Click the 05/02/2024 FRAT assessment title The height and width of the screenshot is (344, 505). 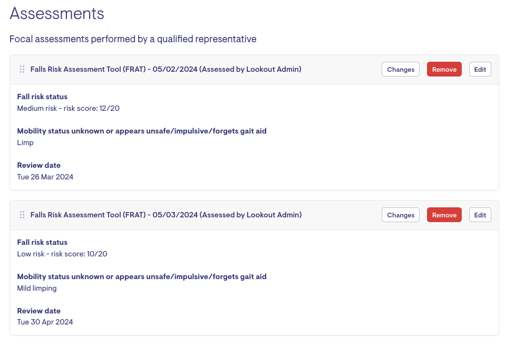(166, 69)
